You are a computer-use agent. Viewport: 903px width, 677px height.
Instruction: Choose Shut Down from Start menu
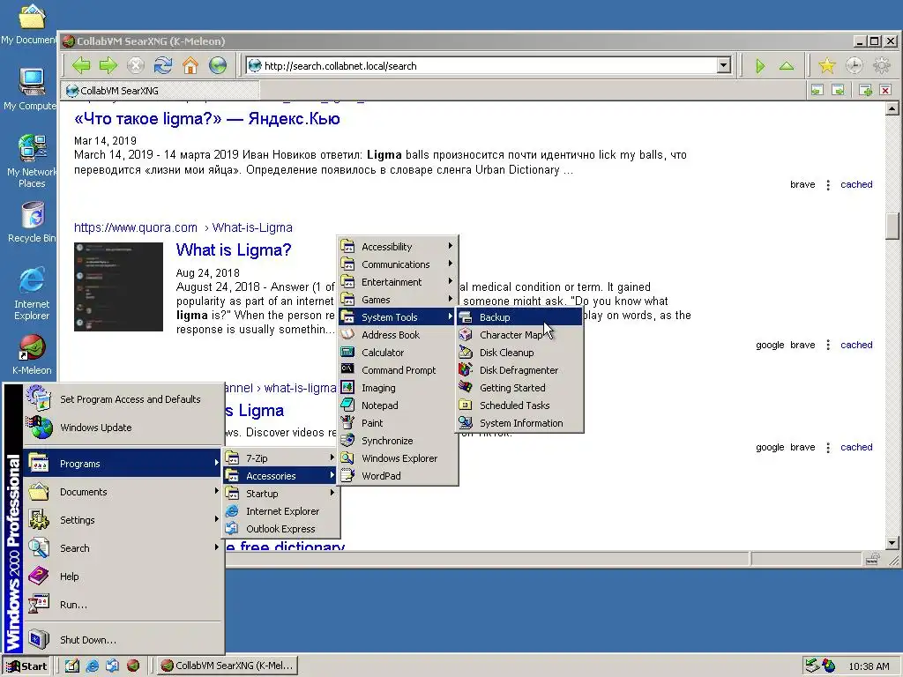click(x=123, y=640)
